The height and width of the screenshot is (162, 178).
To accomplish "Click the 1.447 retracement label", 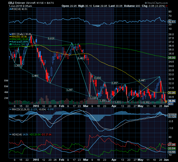I will pos(142,80).
